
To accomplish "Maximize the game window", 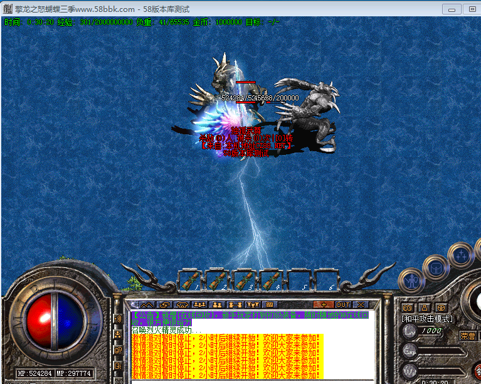I will point(472,9).
